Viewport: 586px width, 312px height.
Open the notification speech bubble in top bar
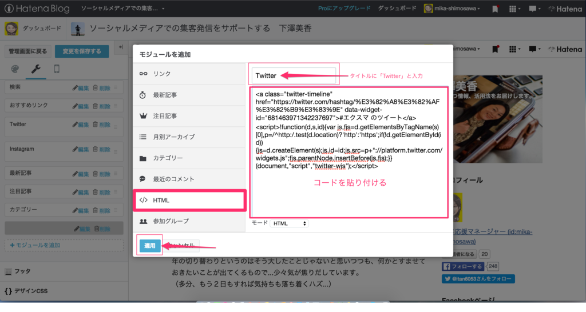point(534,9)
